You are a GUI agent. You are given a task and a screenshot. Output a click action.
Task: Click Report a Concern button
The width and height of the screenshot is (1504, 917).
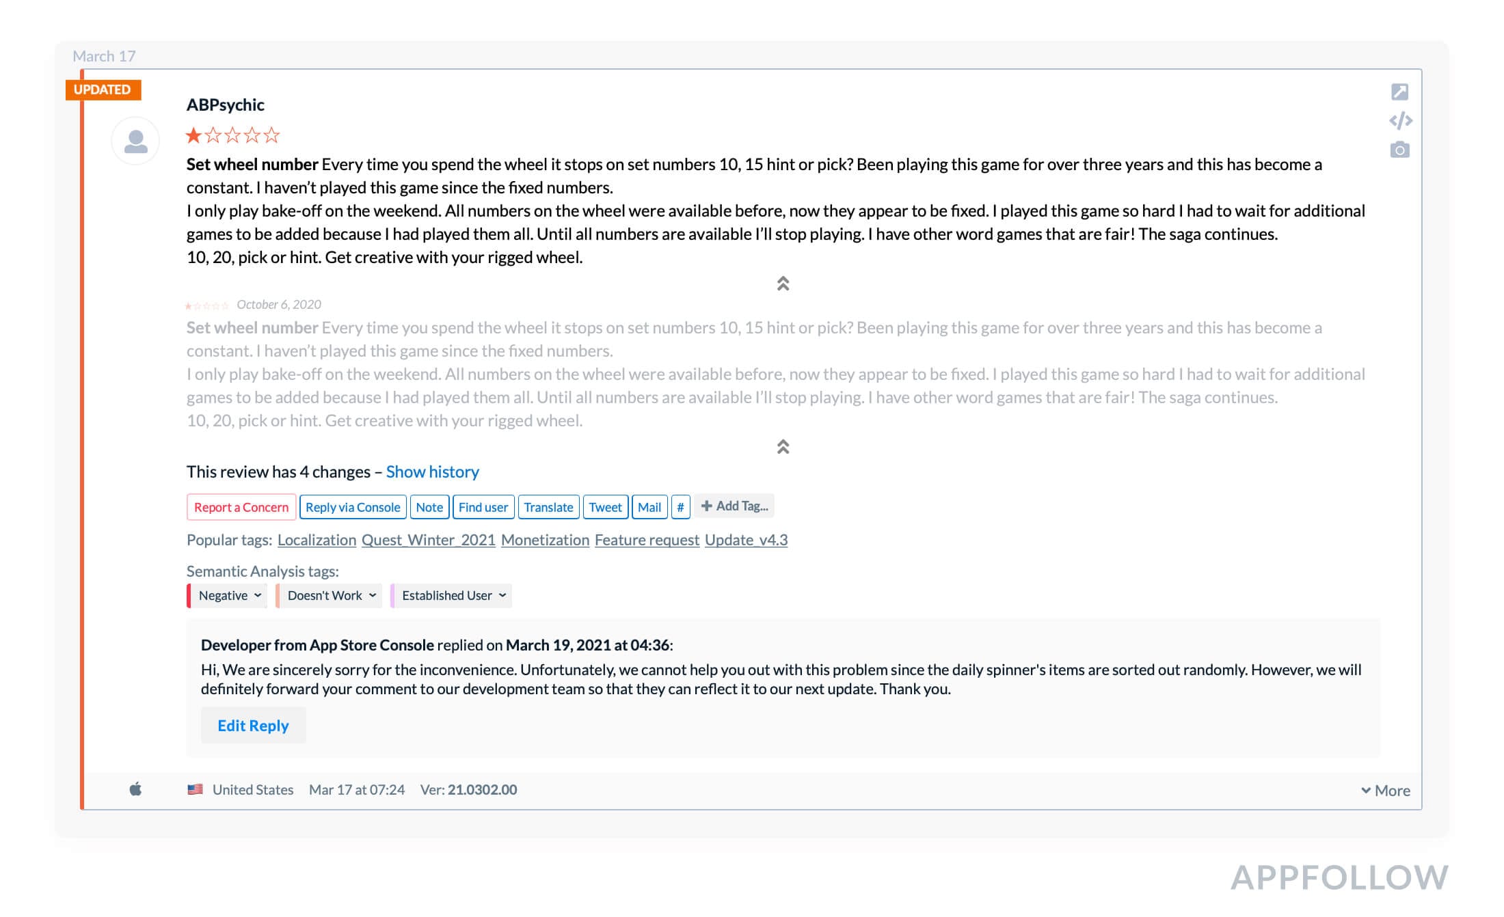coord(239,507)
